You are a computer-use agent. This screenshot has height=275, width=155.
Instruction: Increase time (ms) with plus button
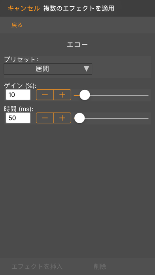click(62, 118)
